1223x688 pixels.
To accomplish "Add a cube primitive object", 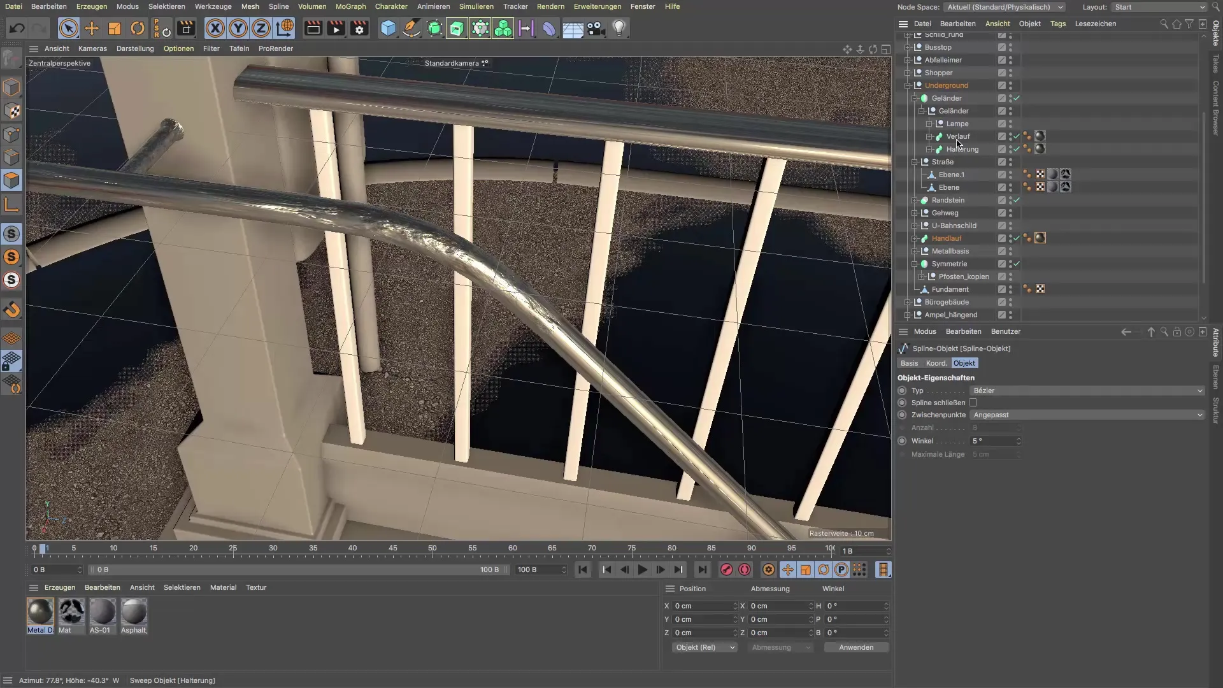I will [388, 28].
